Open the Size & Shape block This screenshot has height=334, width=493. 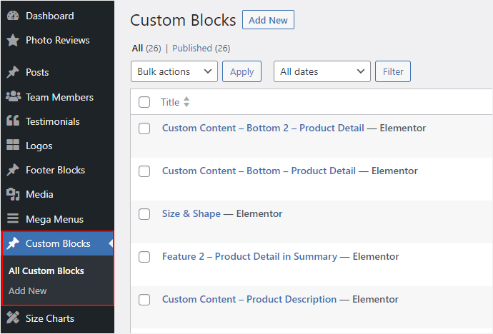(191, 214)
